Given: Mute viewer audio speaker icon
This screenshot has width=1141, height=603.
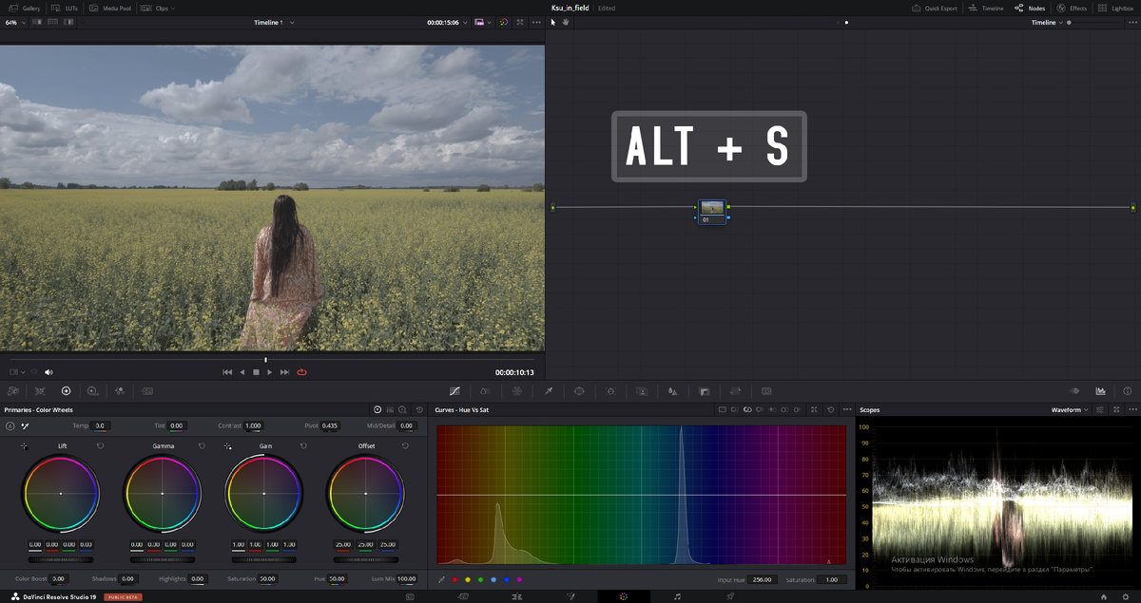Looking at the screenshot, I should click(x=48, y=372).
